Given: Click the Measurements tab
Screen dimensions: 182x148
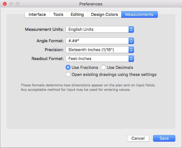Looking at the screenshot, I should pyautogui.click(x=139, y=15).
